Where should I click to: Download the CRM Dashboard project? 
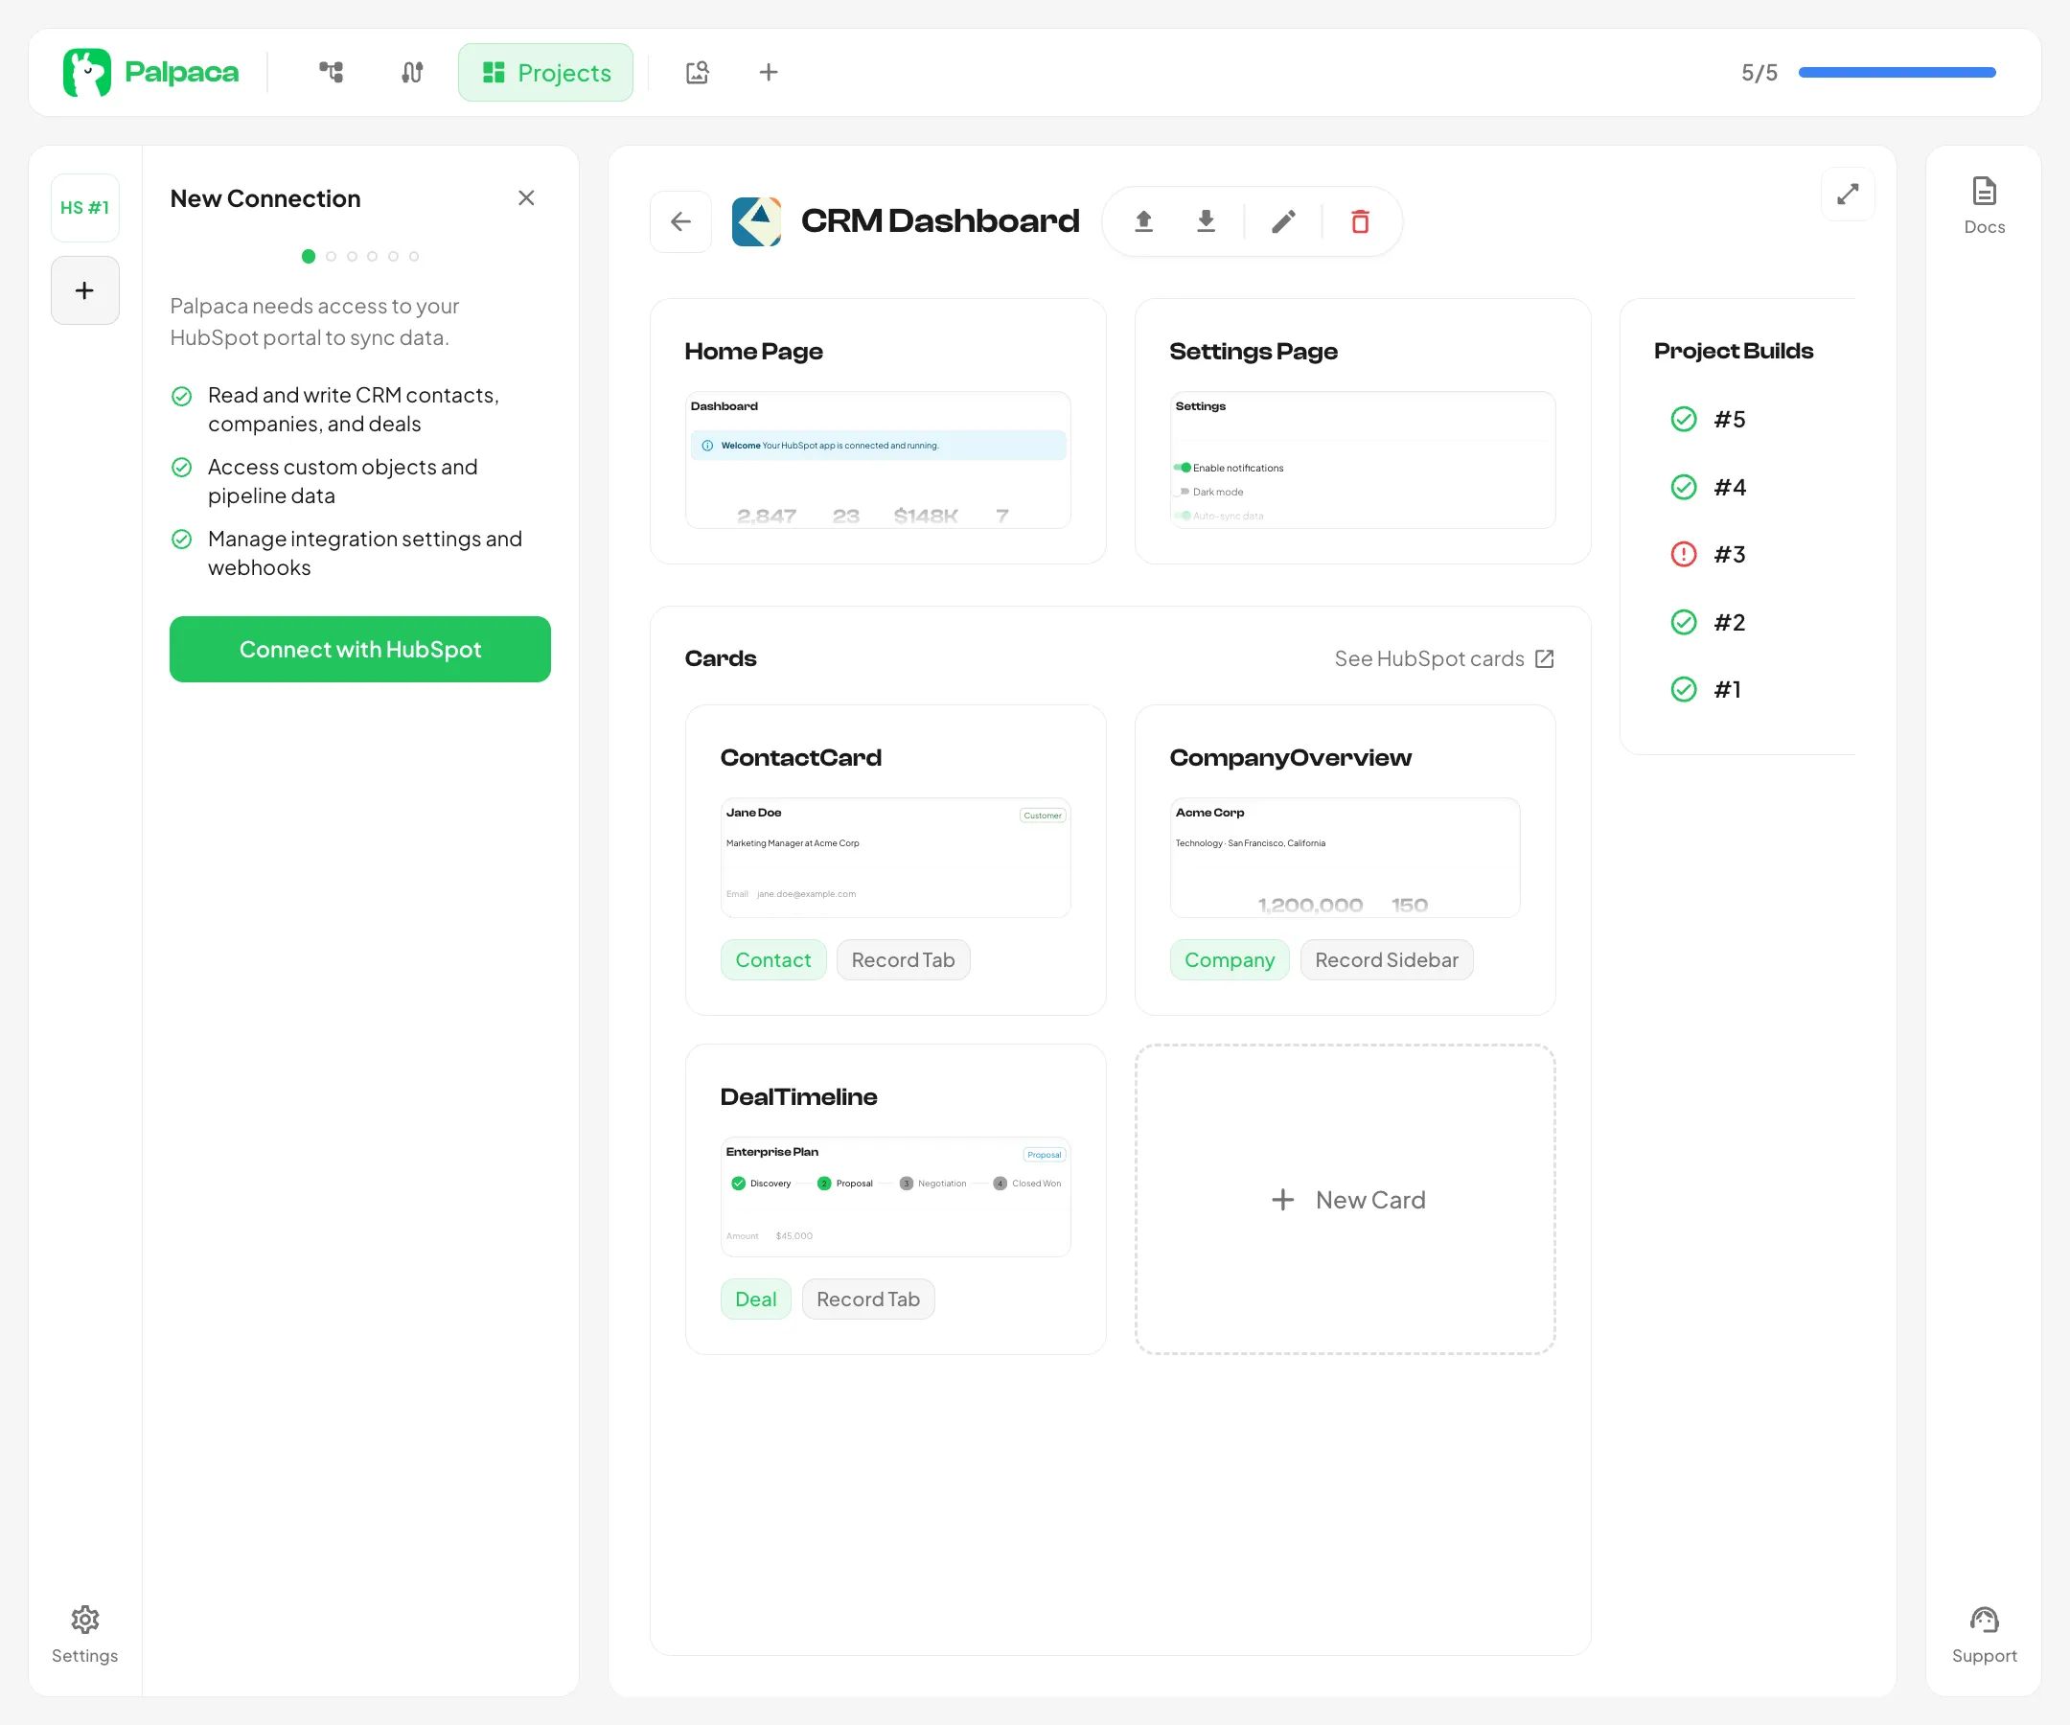(1206, 220)
